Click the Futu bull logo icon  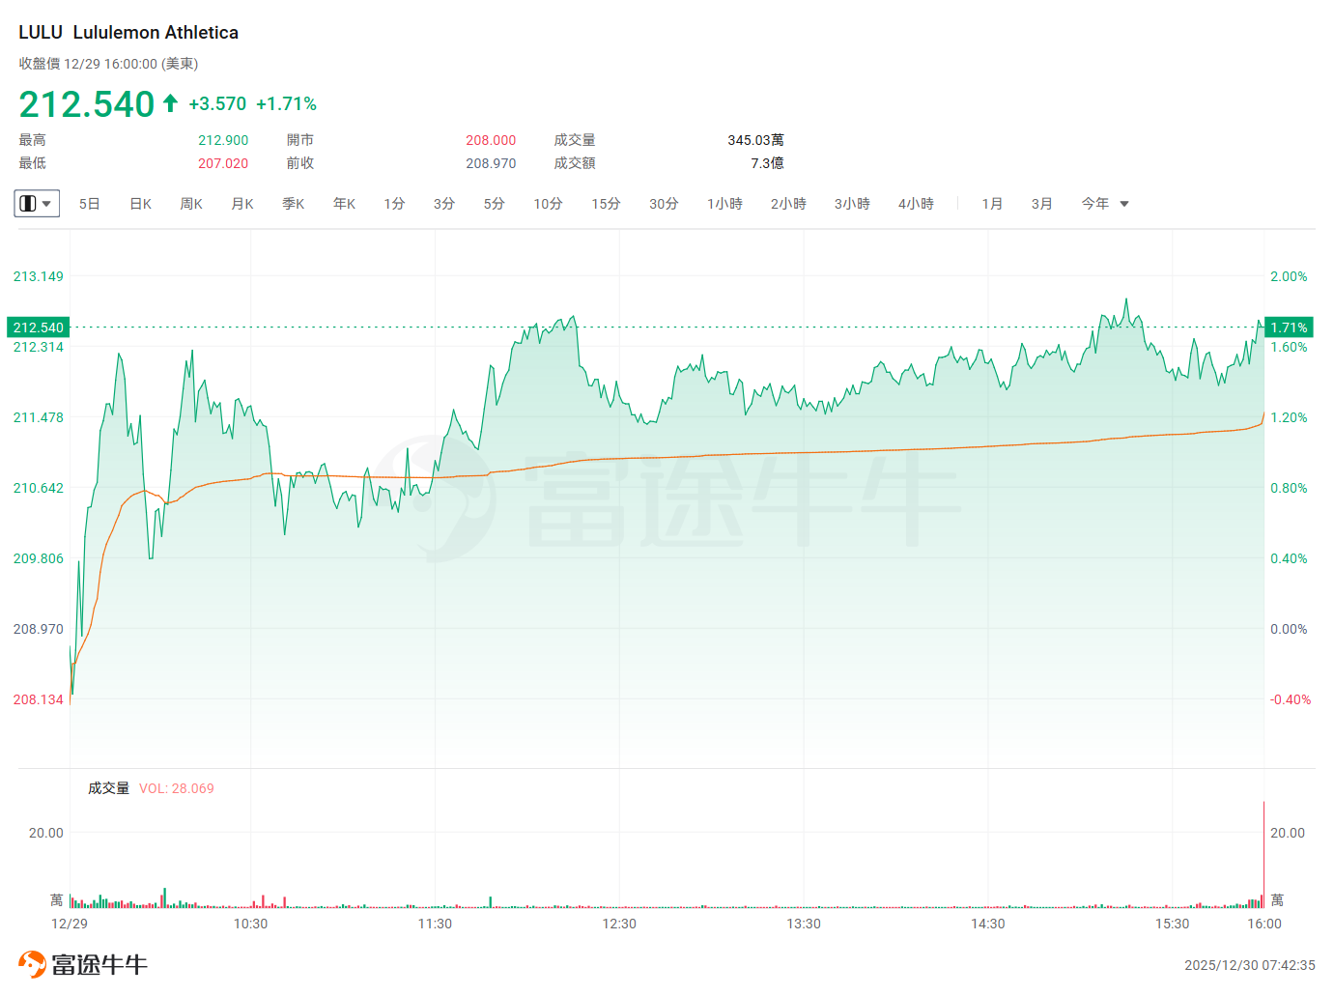coord(32,964)
